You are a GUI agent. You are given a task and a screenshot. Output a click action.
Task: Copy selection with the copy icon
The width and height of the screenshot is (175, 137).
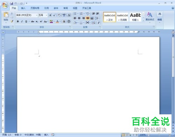[12, 17]
